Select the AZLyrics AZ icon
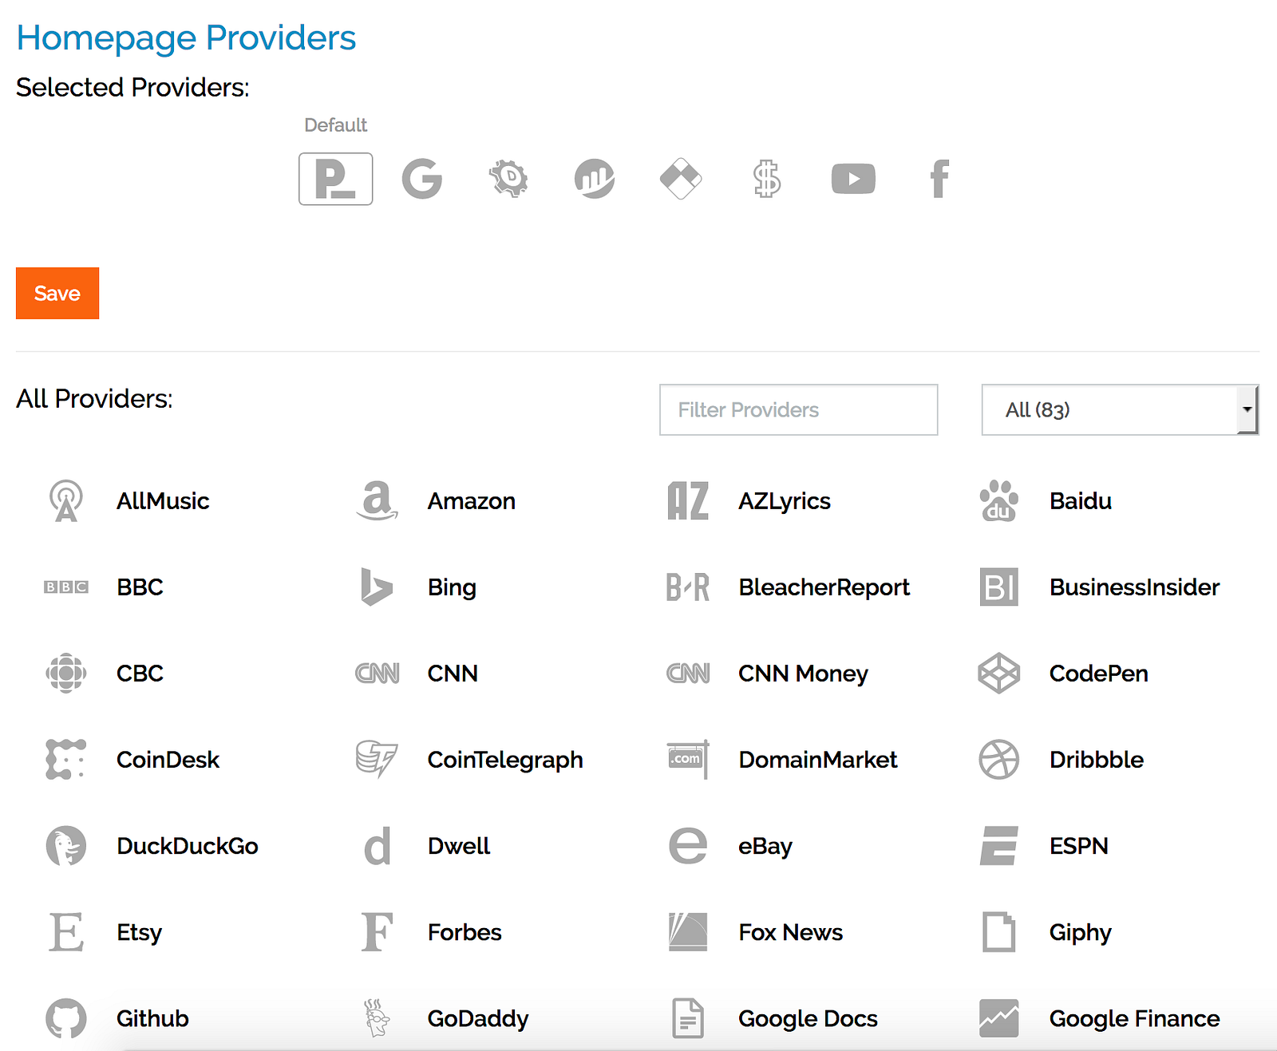1277x1051 pixels. (688, 500)
